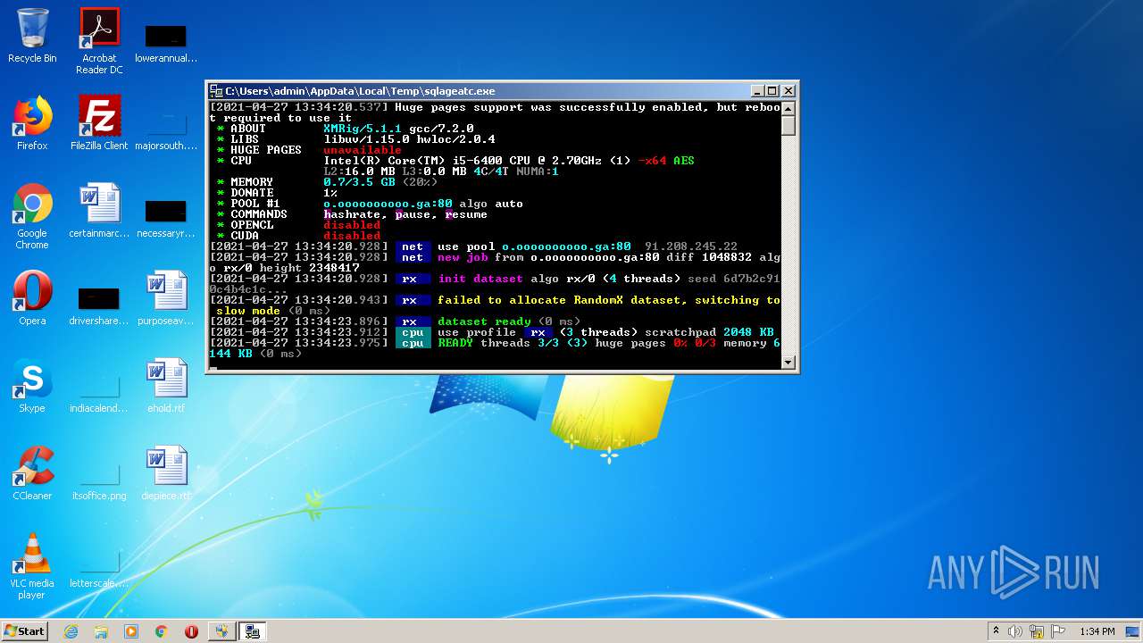Click the IP address 91.208.245.22
This screenshot has height=643, width=1143.
[691, 246]
